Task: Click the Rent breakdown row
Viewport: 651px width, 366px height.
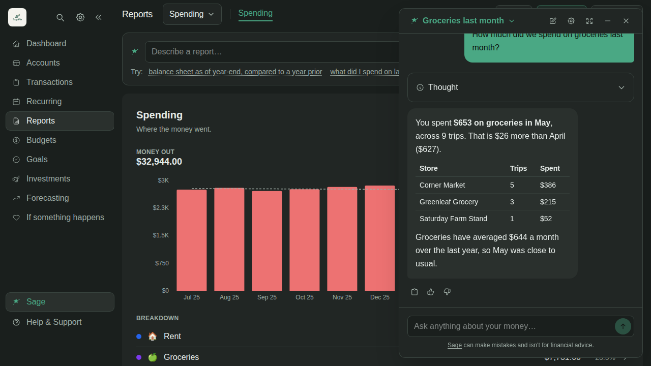Action: coord(268,337)
